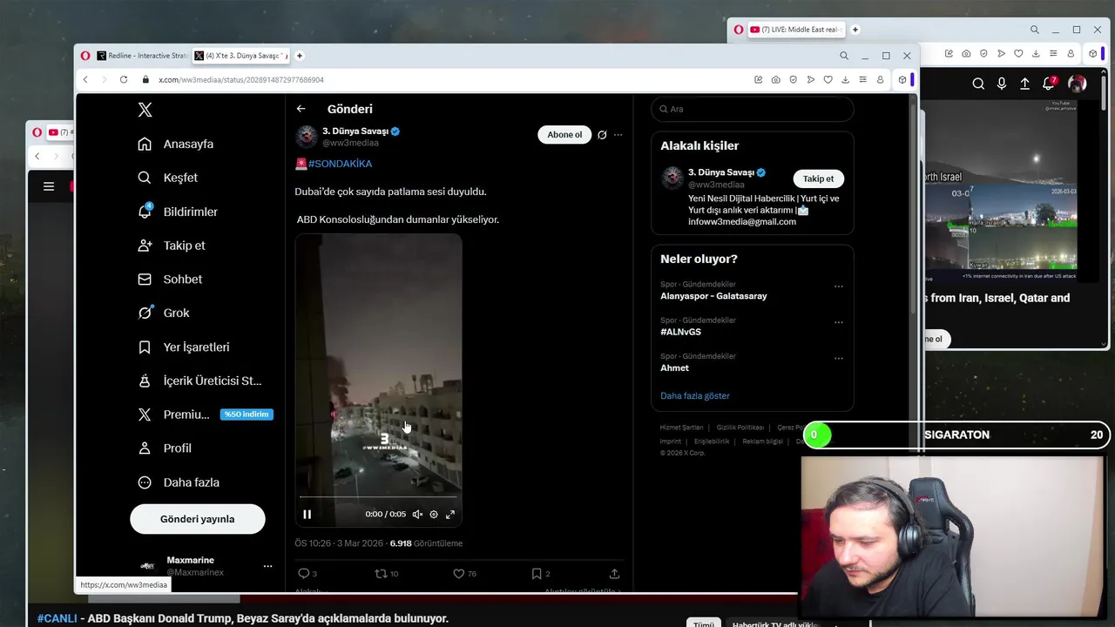Click Daha fazla göster link
This screenshot has height=627, width=1115.
pos(695,395)
